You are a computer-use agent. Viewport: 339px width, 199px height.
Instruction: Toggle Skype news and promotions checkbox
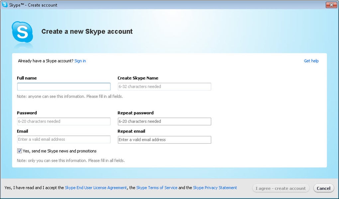click(x=20, y=151)
